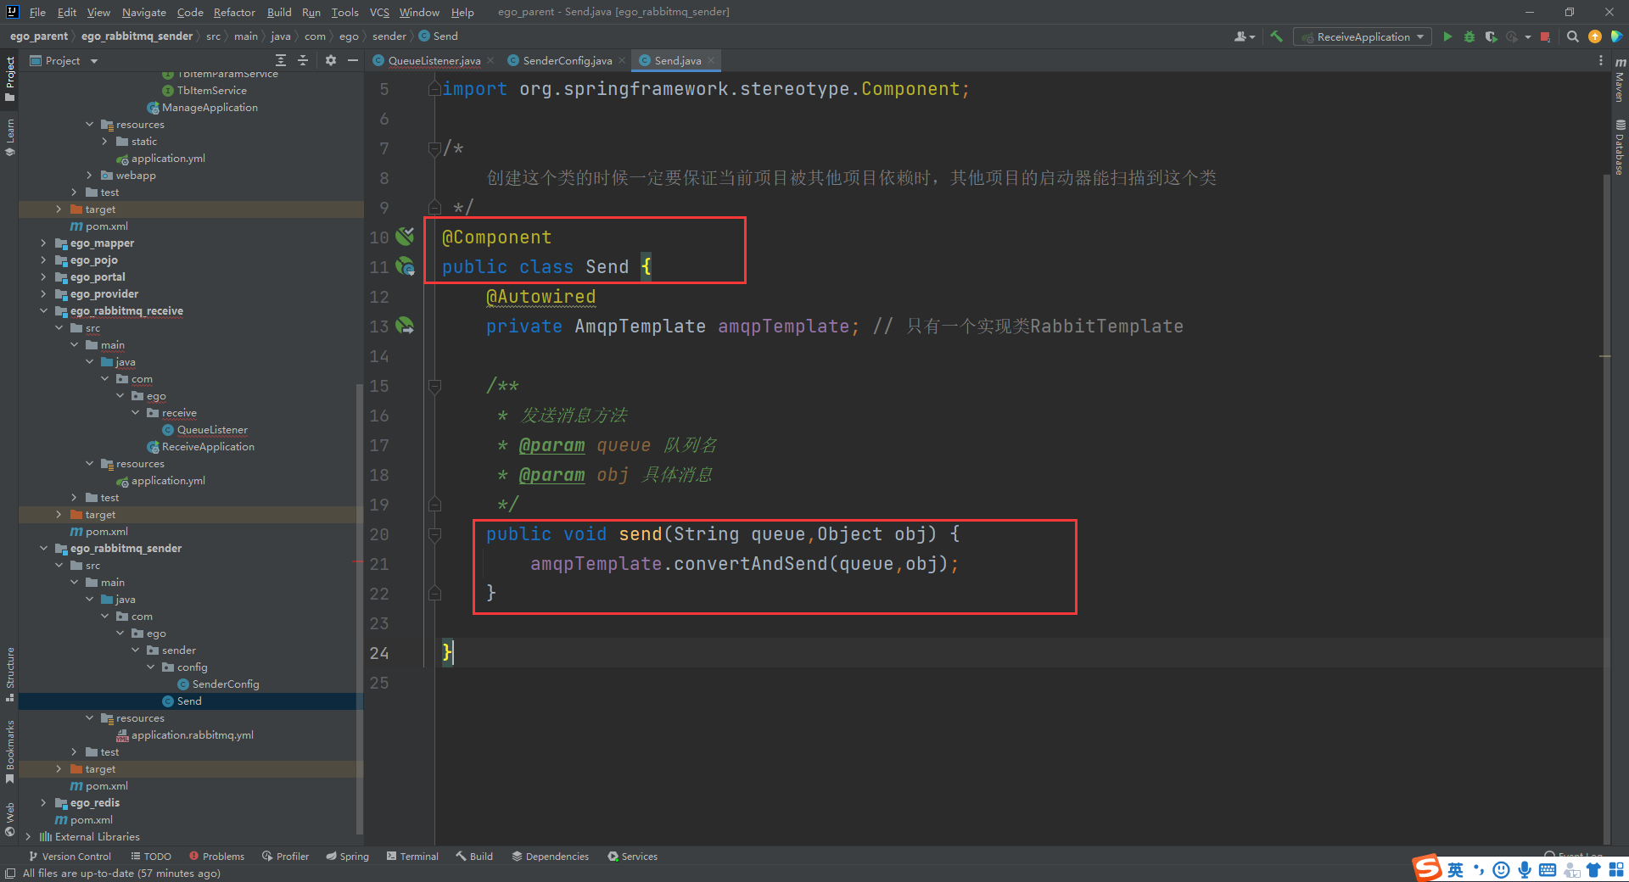Click the Spring bean gutter icon on line 10
This screenshot has width=1629, height=882.
coord(405,237)
